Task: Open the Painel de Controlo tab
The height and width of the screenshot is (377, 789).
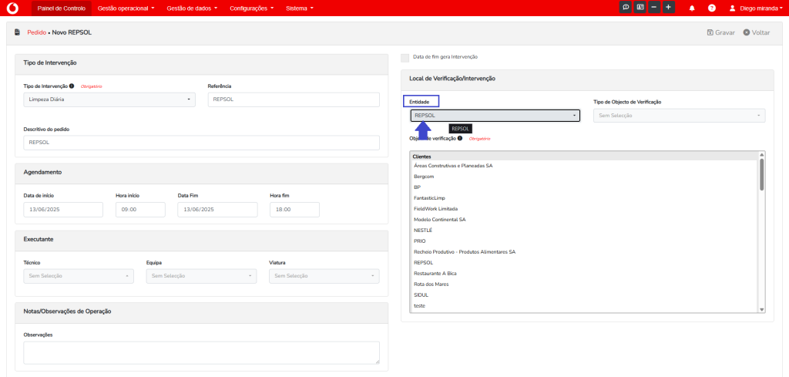Action: (x=62, y=8)
